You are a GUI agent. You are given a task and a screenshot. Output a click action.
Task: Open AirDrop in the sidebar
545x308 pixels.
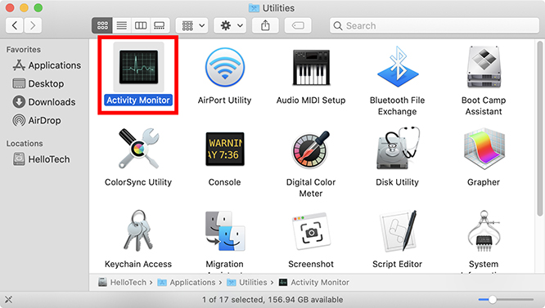point(37,120)
